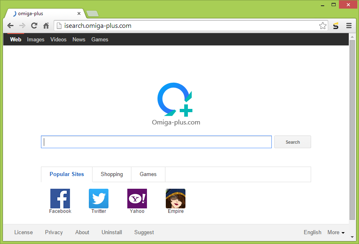Viewport: 359px width, 244px height.
Task: Select the omiga-plus browser tab
Action: tap(45, 14)
